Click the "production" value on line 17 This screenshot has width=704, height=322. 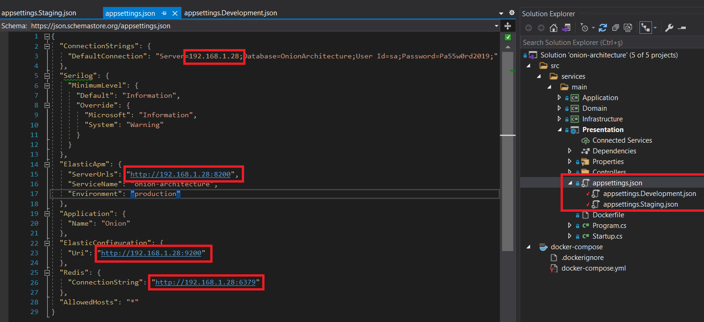pos(155,194)
